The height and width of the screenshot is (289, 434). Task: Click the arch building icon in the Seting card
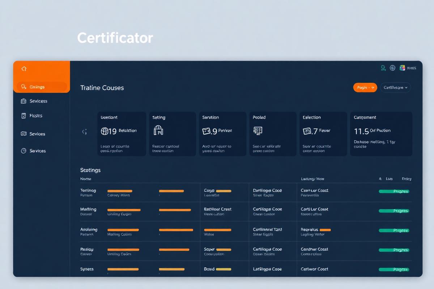click(158, 130)
